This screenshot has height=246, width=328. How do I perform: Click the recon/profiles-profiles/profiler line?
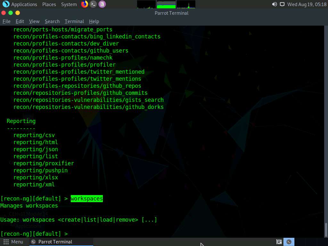click(x=65, y=65)
